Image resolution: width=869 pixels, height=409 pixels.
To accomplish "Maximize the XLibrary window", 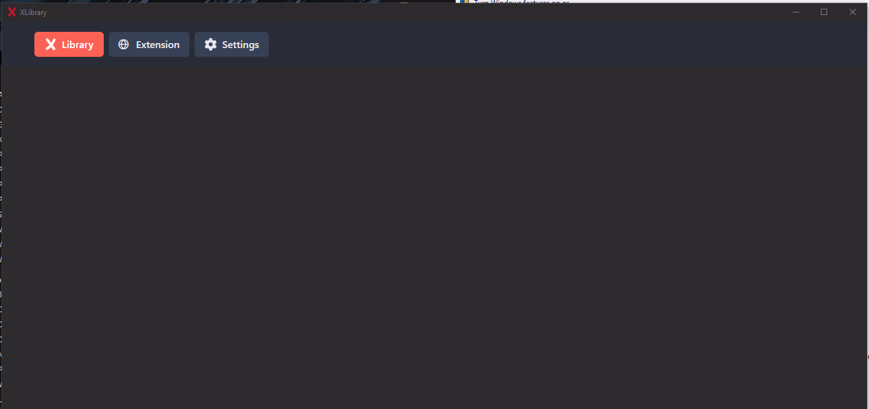I will [824, 12].
